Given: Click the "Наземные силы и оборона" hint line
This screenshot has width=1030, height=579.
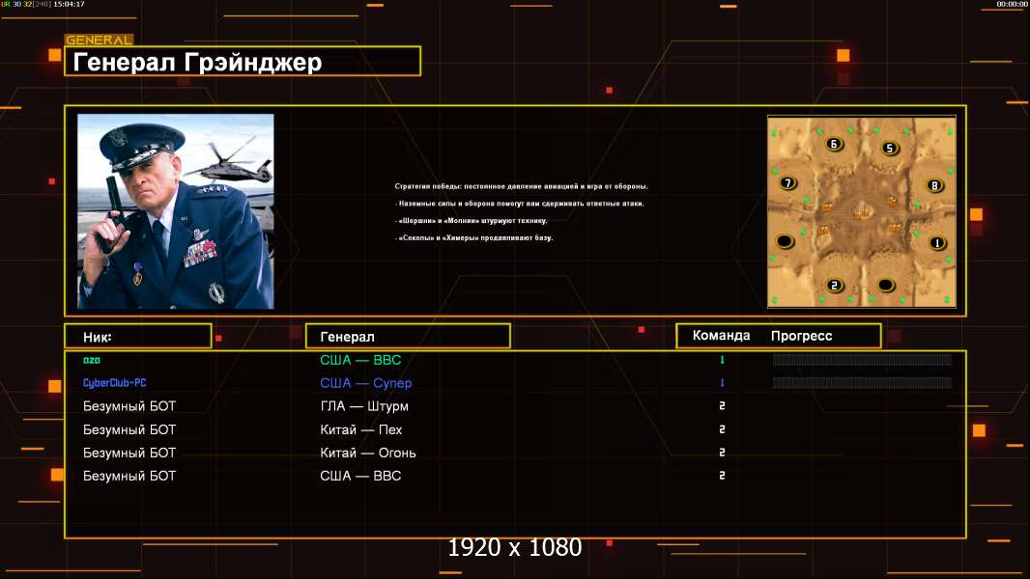Looking at the screenshot, I should click(520, 204).
